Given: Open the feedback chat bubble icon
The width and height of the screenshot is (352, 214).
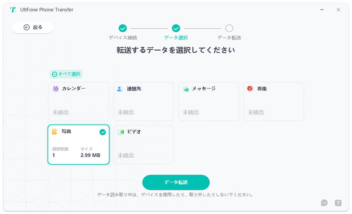Looking at the screenshot, I should (x=324, y=203).
